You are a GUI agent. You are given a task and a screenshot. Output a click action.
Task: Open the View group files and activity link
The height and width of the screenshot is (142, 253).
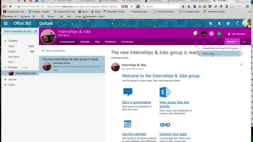174,104
